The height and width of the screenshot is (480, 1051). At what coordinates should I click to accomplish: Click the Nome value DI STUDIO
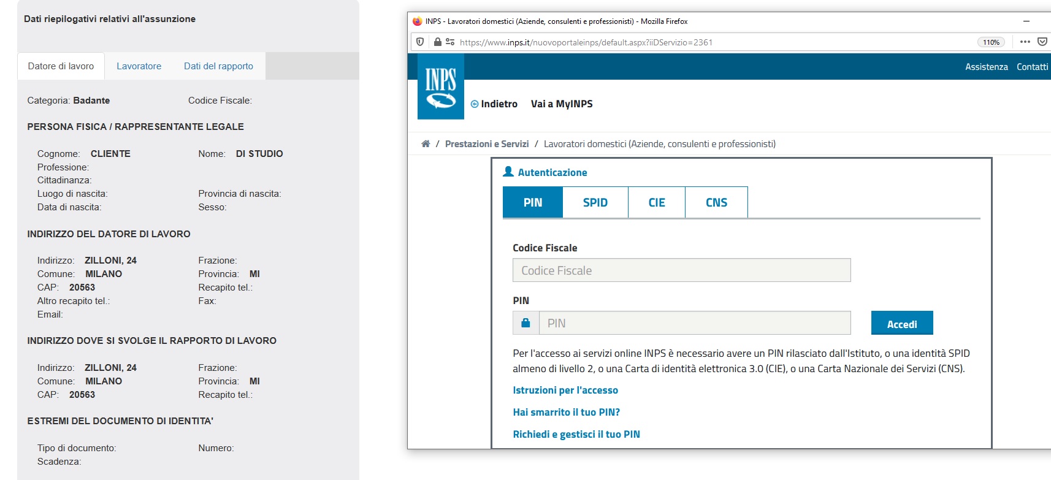click(259, 153)
